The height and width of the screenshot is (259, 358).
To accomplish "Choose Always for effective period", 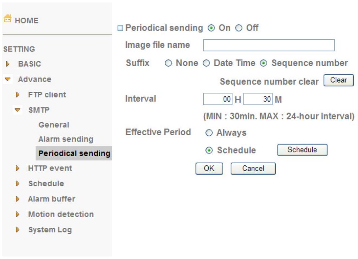I will point(209,133).
